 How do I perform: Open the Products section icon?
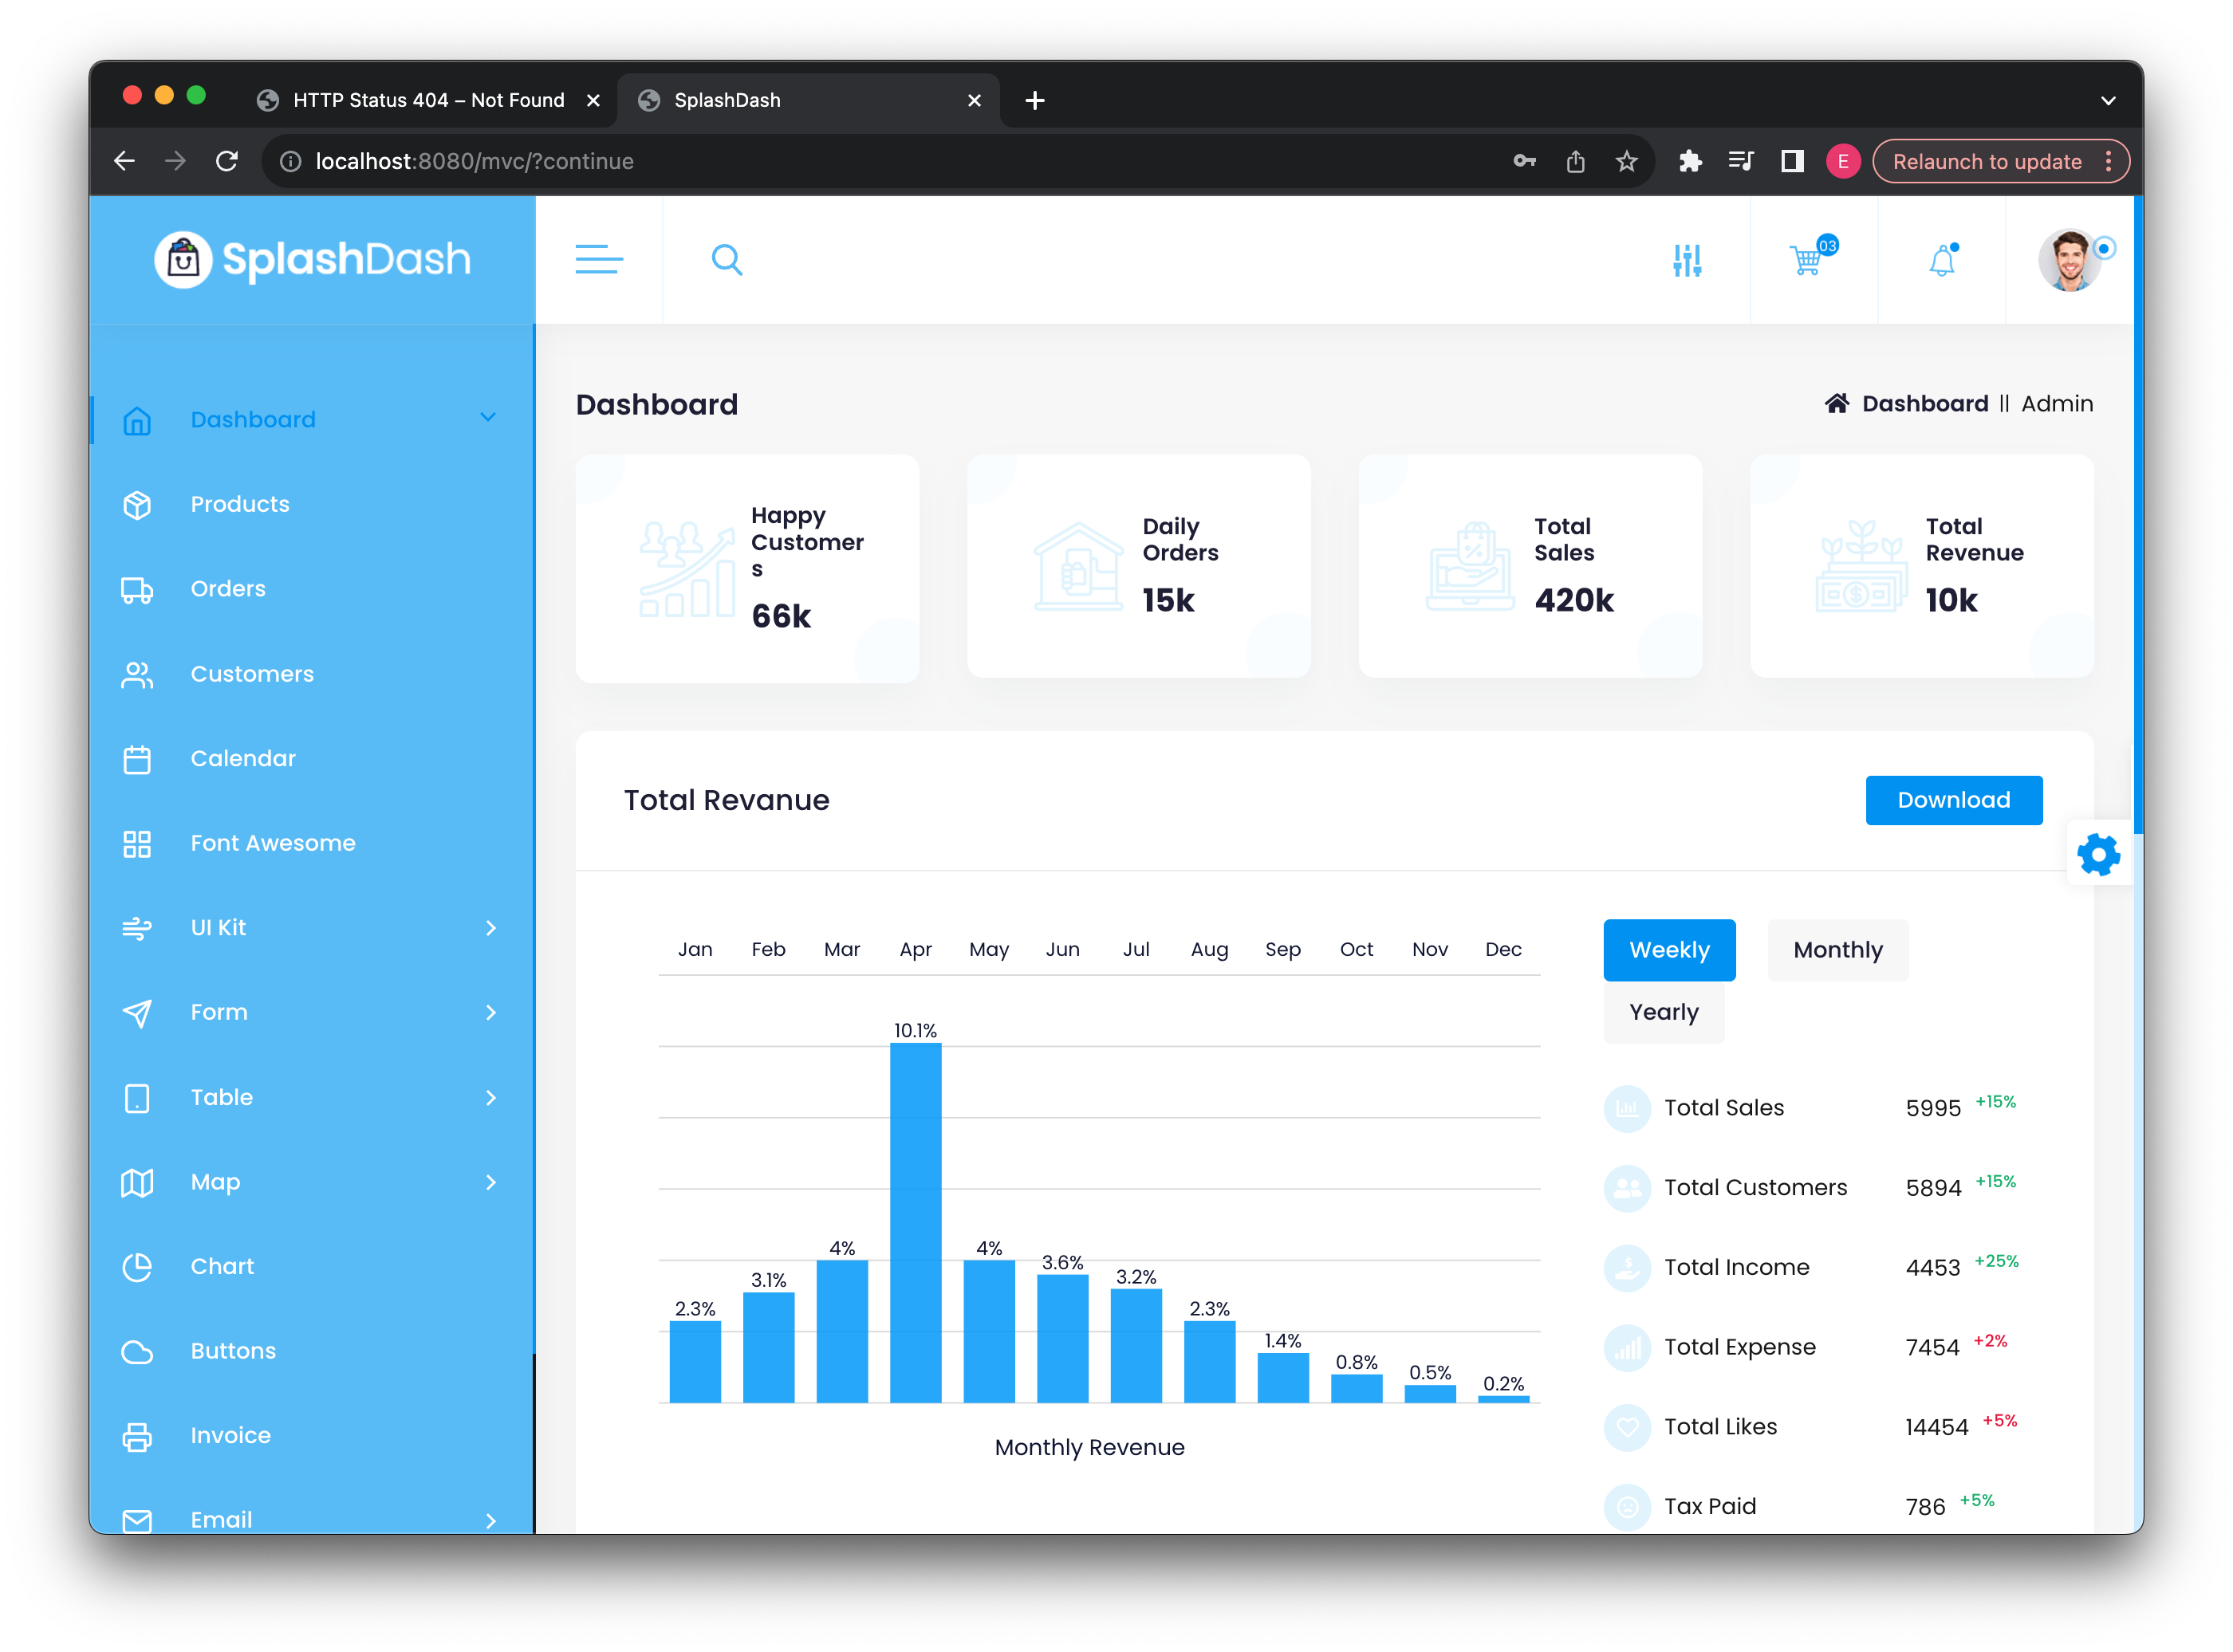137,503
